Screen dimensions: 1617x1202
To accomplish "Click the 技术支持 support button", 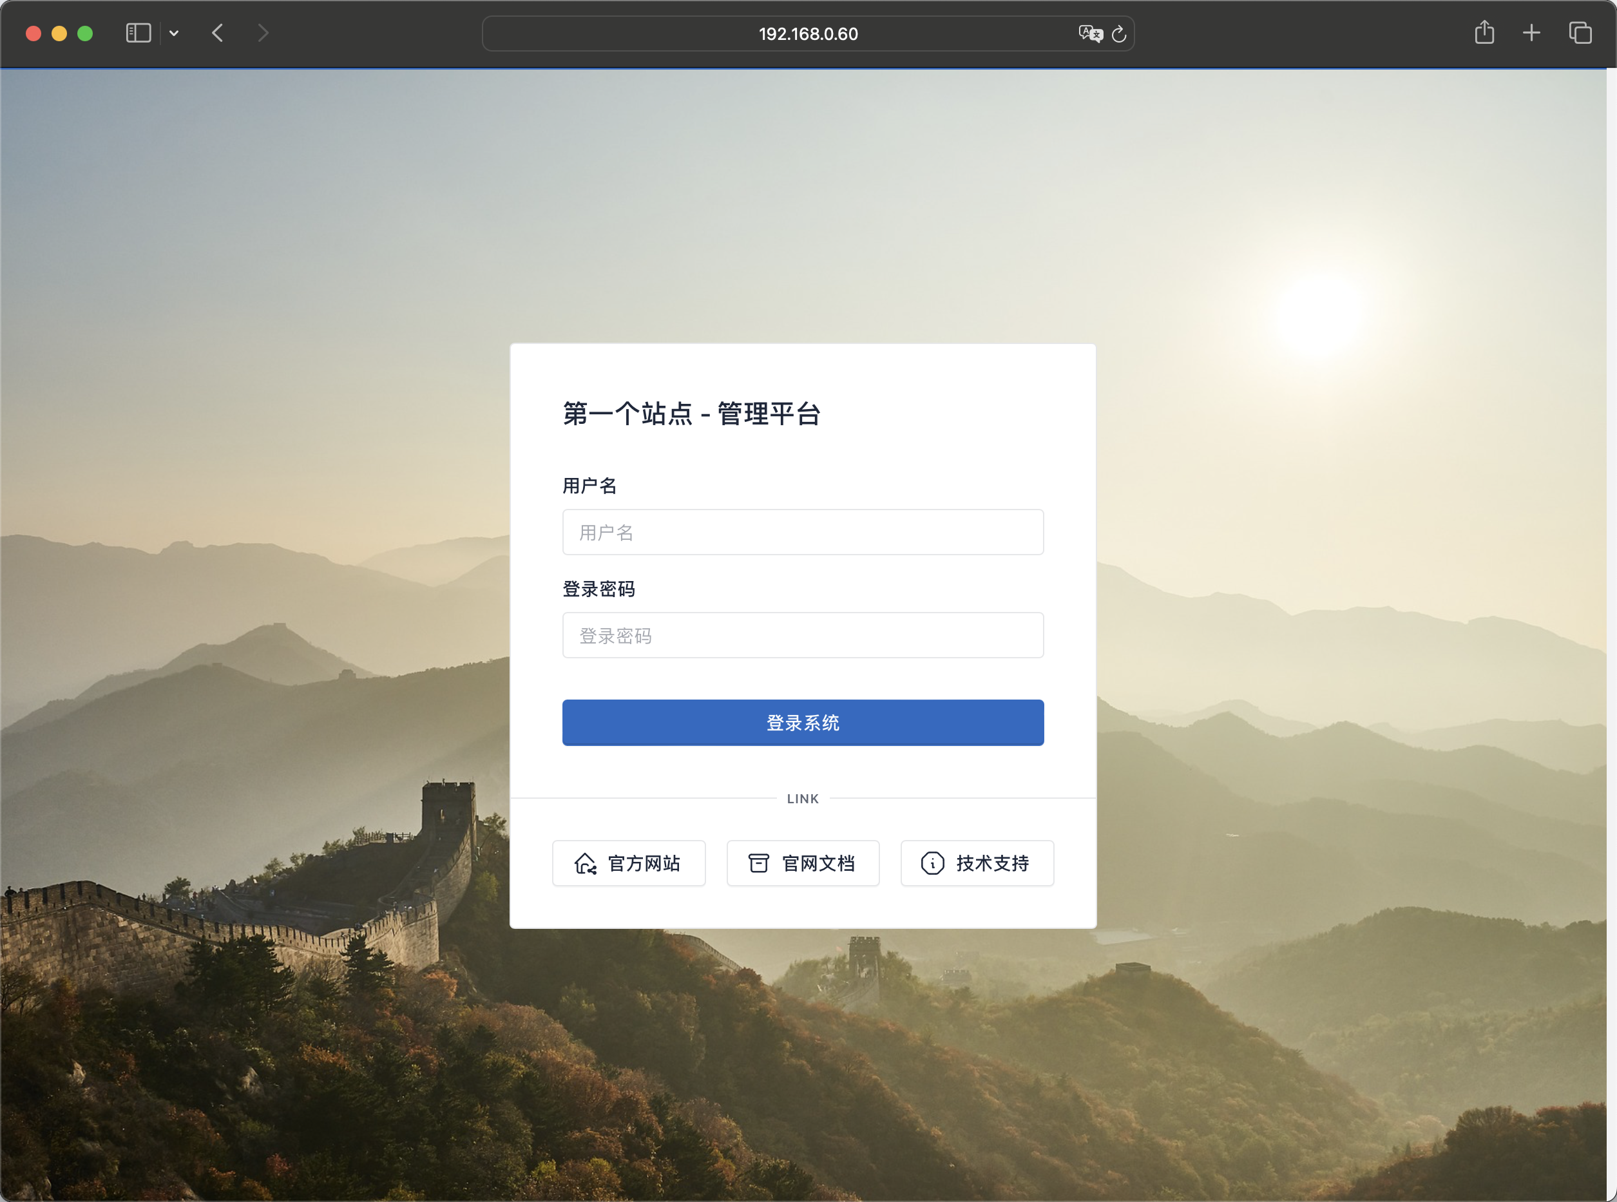I will [977, 863].
